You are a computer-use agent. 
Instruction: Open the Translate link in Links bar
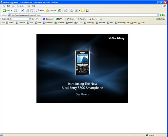pos(100,23)
